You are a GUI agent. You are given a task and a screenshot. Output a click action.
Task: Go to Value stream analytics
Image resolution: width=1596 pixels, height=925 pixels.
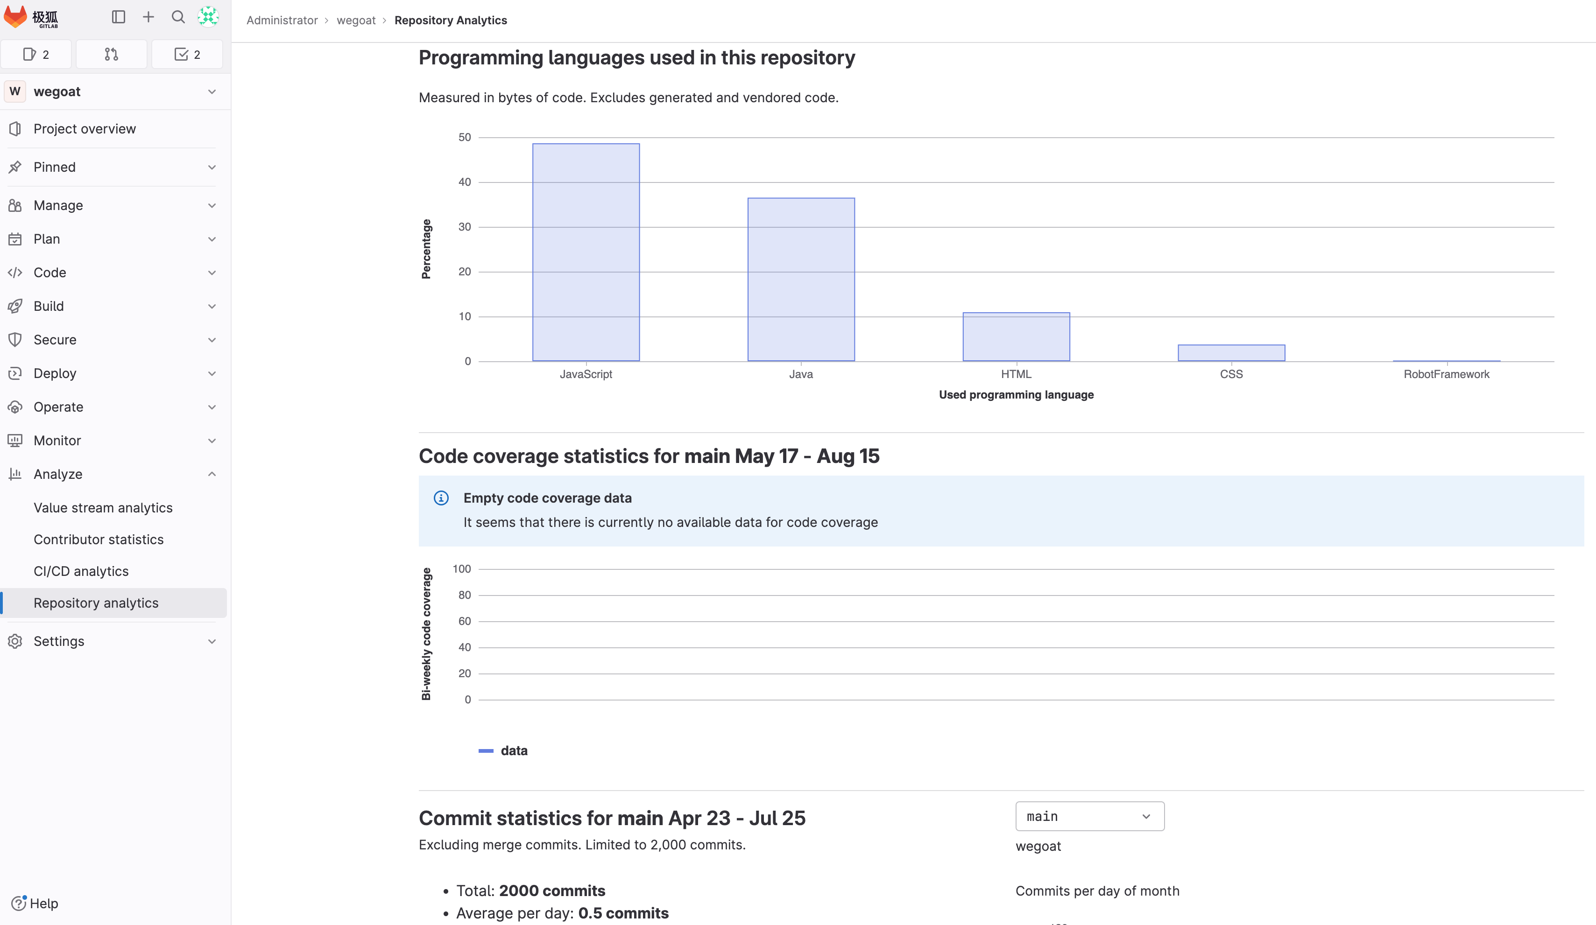(103, 508)
